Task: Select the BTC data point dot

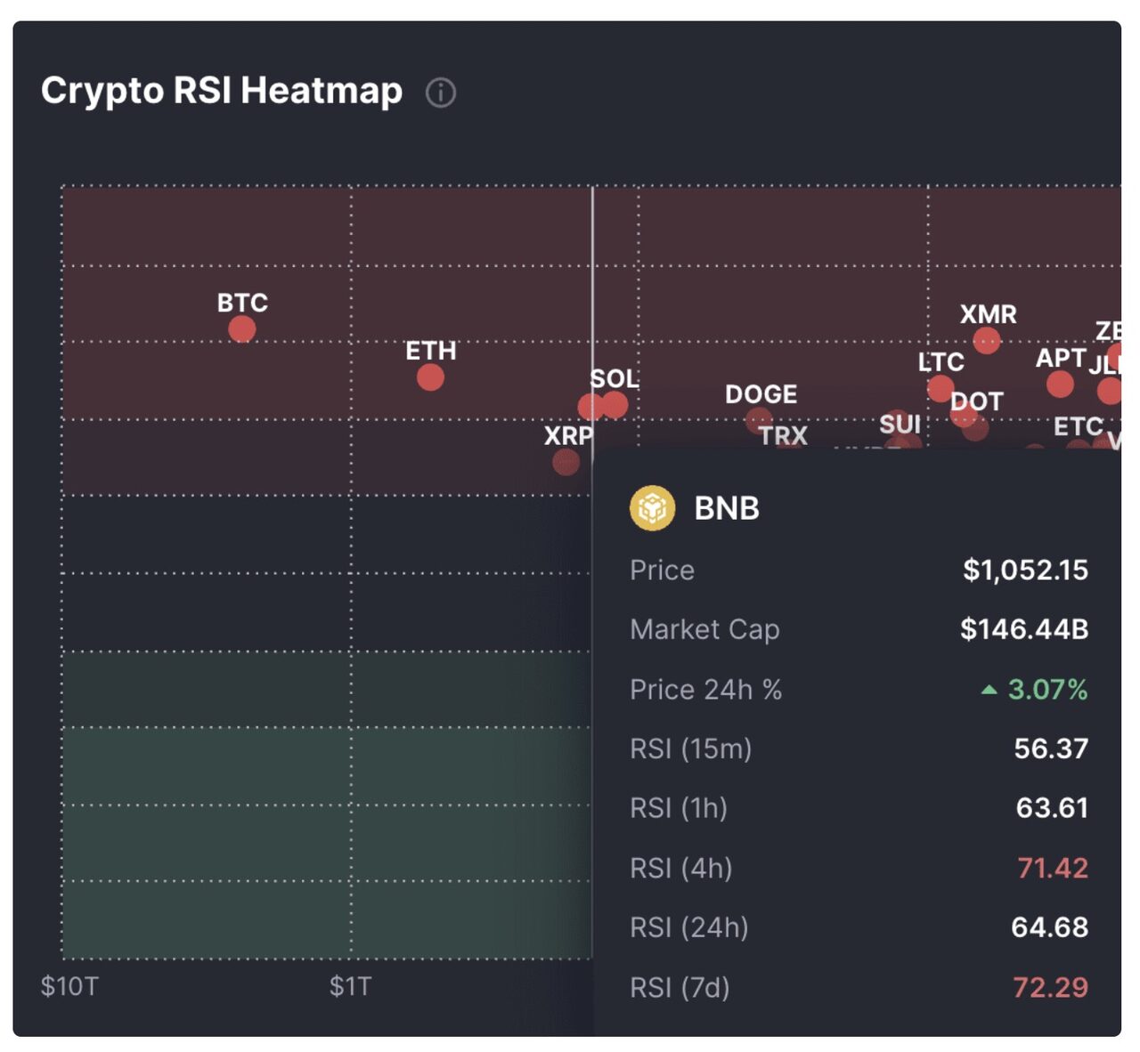Action: [x=241, y=329]
